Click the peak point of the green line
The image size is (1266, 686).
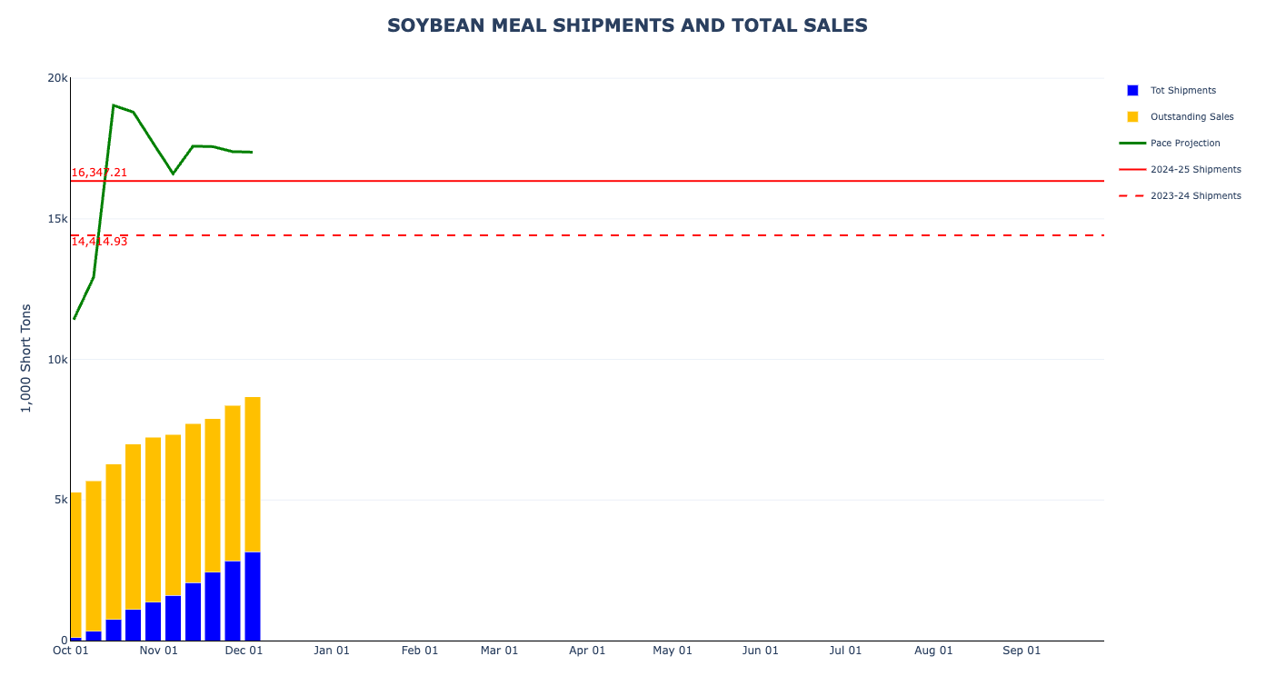[114, 105]
